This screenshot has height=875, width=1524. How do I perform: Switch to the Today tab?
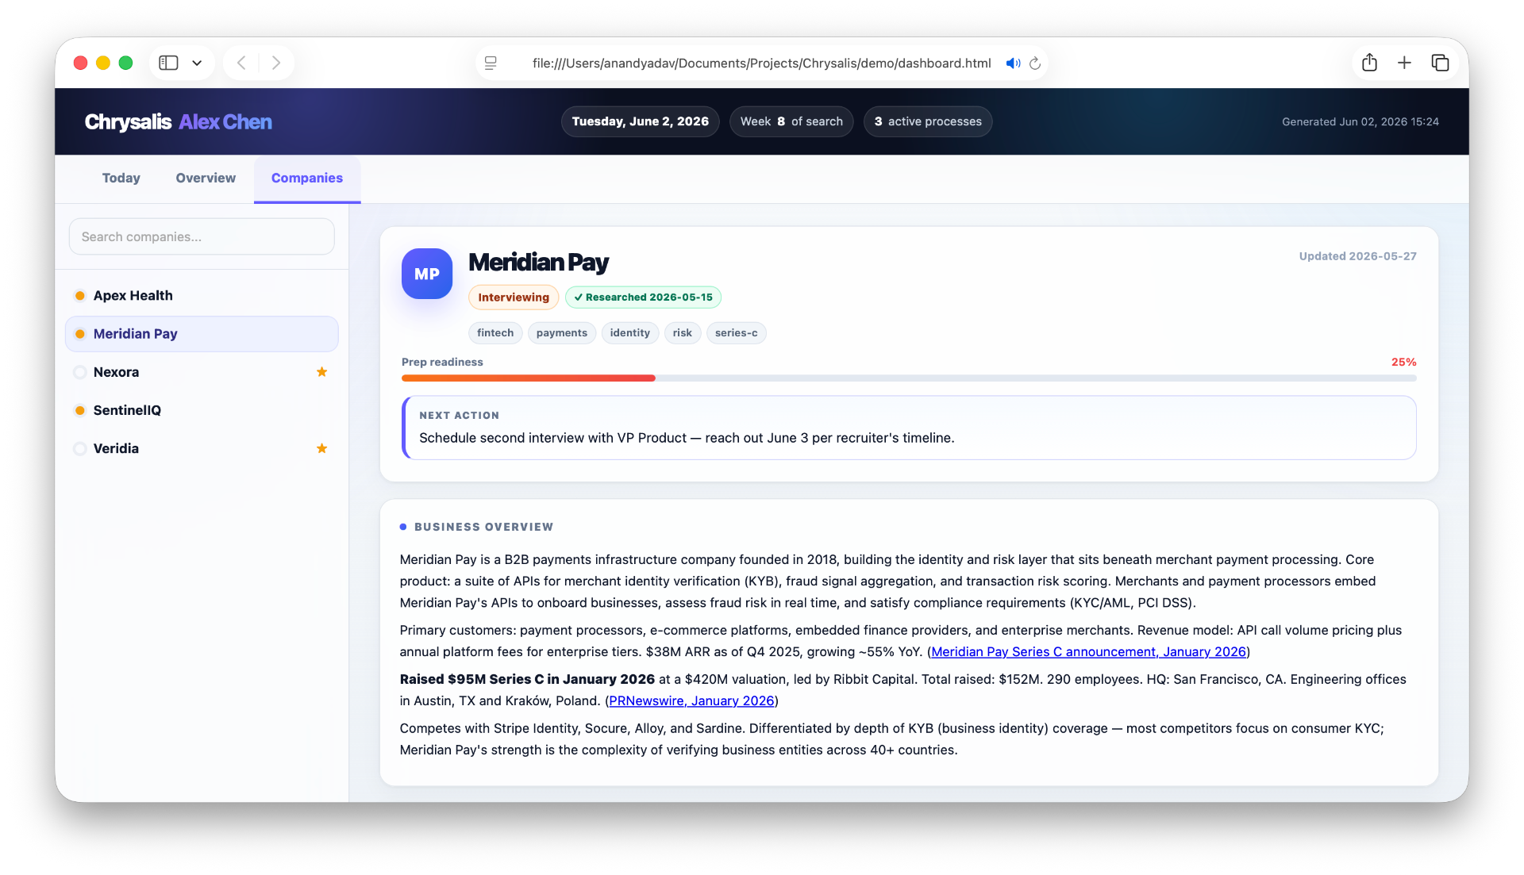(121, 178)
